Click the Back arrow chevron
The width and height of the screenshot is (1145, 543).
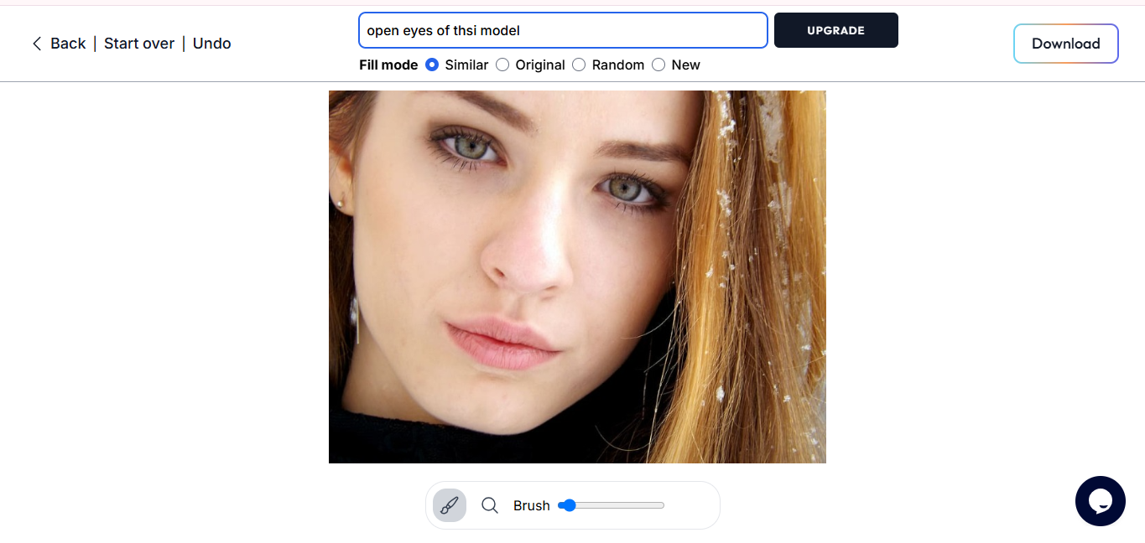[37, 44]
